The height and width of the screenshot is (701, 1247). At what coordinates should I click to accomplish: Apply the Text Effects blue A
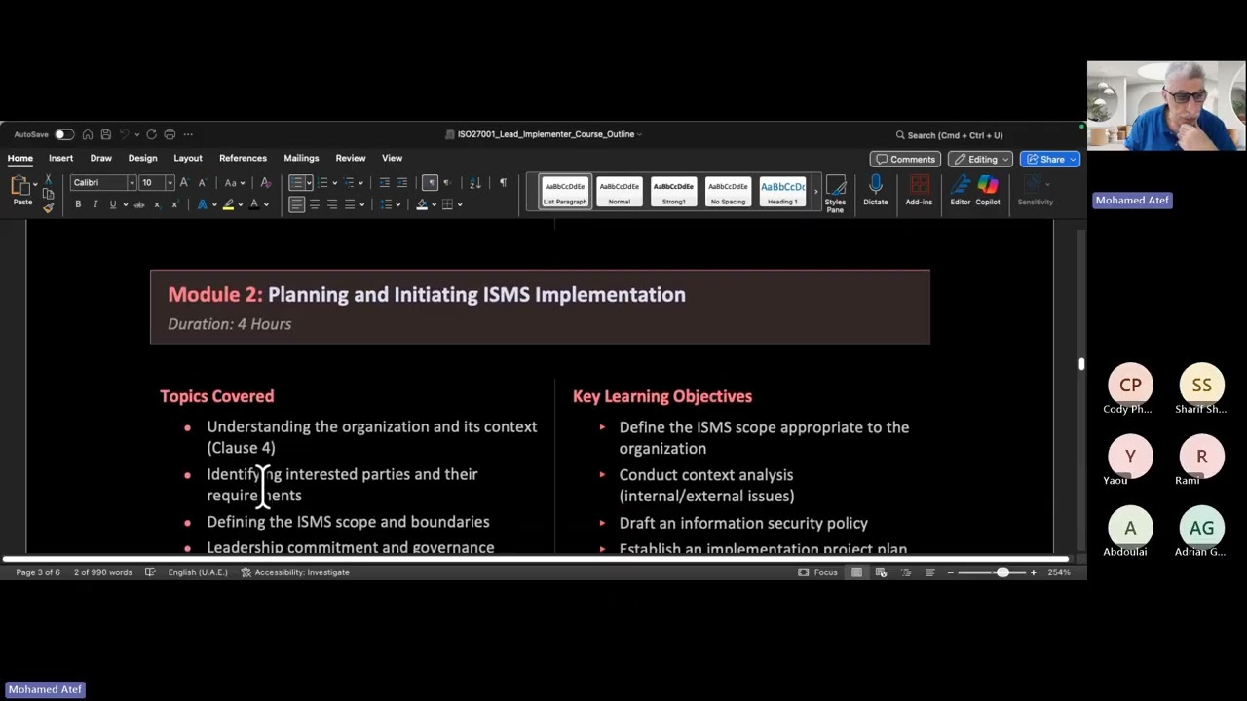pyautogui.click(x=202, y=204)
